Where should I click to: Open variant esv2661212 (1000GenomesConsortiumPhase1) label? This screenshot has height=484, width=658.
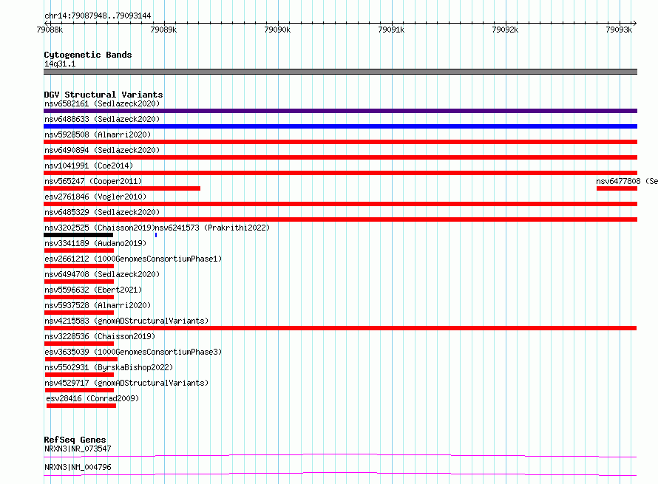(133, 259)
